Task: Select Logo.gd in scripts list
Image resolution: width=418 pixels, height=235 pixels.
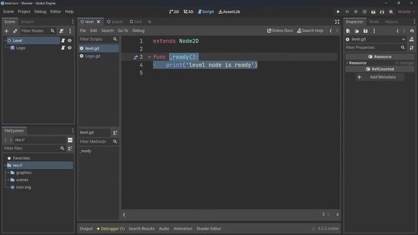Action: pos(99,56)
